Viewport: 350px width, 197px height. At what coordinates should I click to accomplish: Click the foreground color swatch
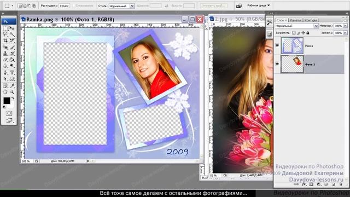7,101
